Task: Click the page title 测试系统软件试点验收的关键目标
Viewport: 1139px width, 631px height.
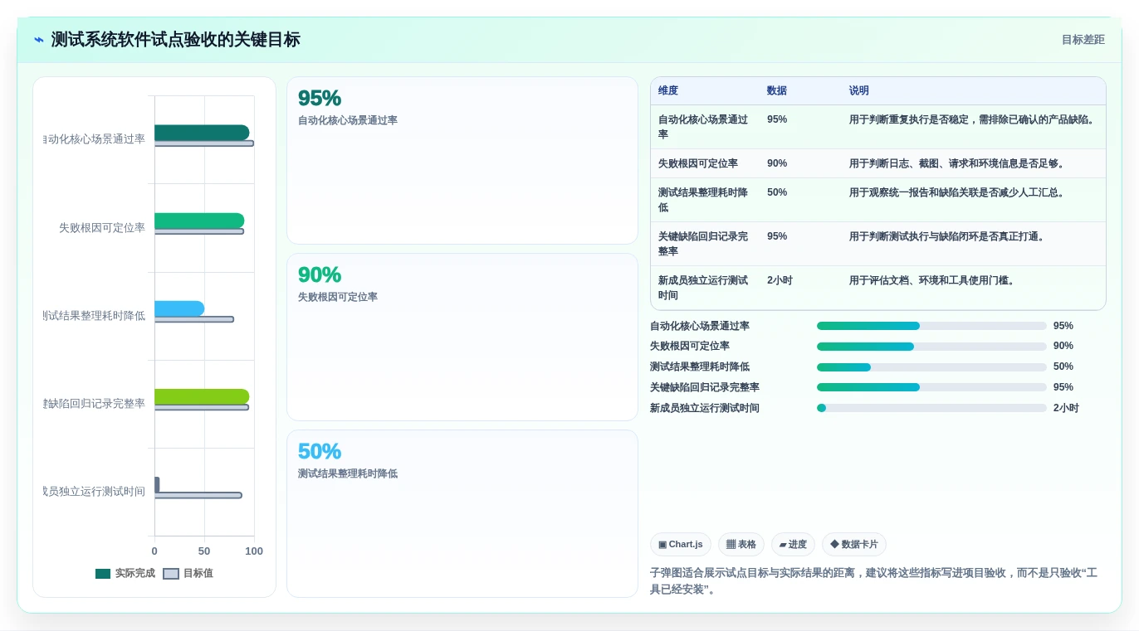Action: (x=175, y=40)
